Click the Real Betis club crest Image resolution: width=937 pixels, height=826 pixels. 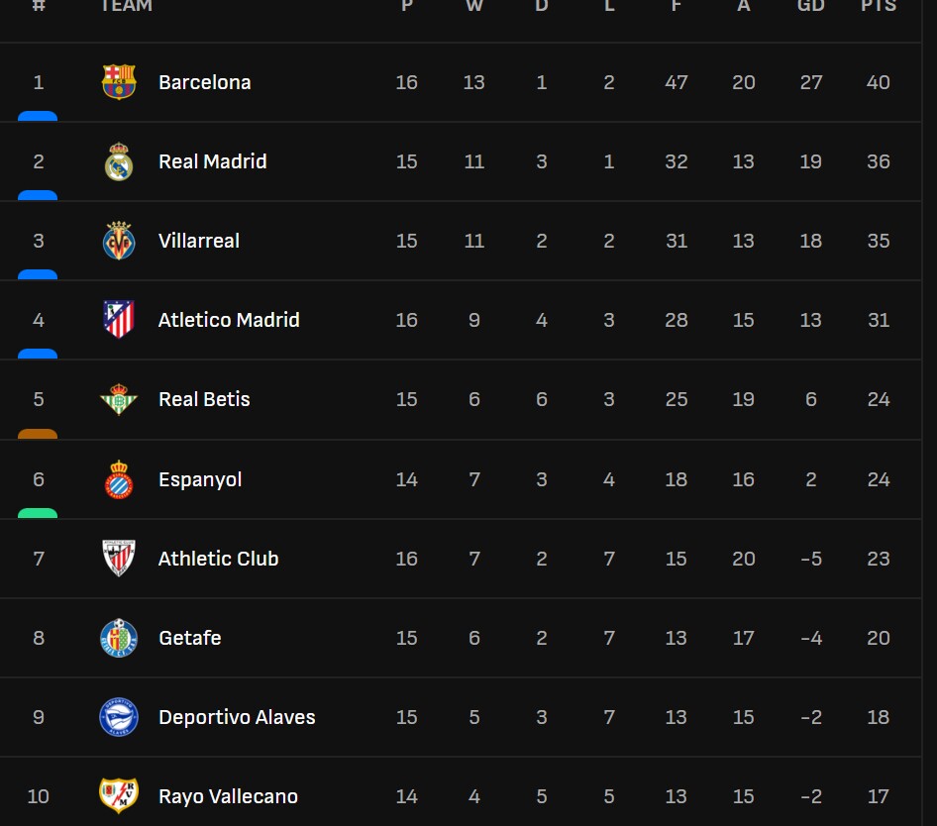[119, 399]
